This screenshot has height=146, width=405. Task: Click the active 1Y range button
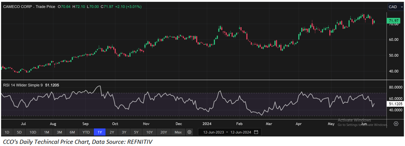[x=100, y=132]
